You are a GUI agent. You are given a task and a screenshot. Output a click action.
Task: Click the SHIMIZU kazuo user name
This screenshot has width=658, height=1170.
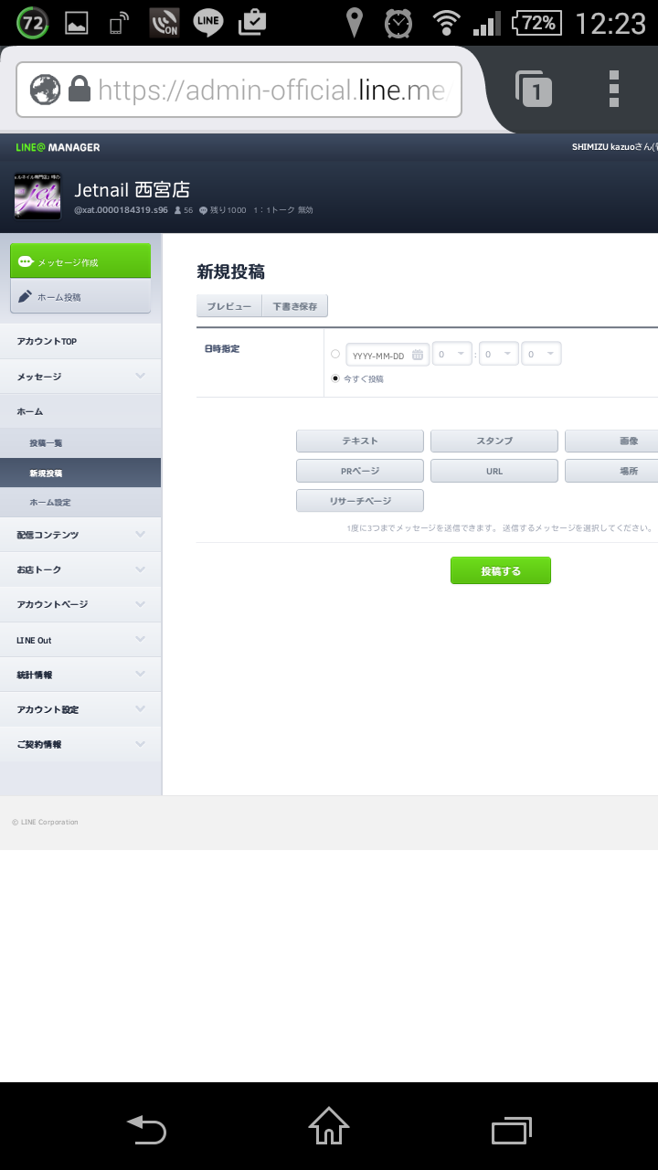(614, 147)
